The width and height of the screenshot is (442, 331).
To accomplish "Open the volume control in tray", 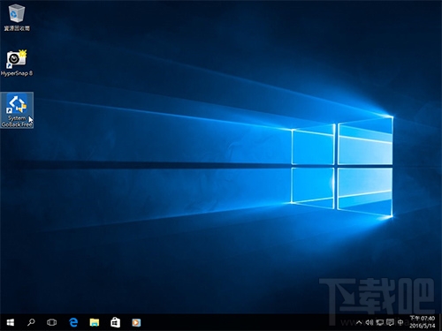I will tap(370, 323).
